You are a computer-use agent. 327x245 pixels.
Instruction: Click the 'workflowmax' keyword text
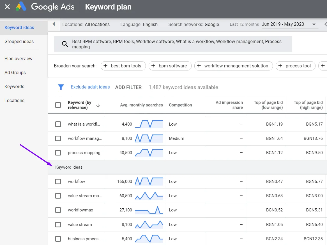80,210
